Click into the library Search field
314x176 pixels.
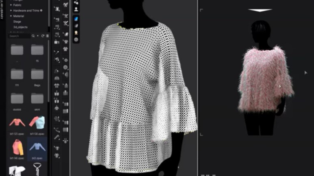[x=19, y=36]
